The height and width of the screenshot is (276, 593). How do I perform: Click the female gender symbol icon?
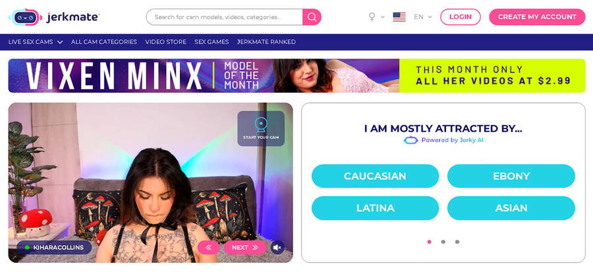pos(372,16)
